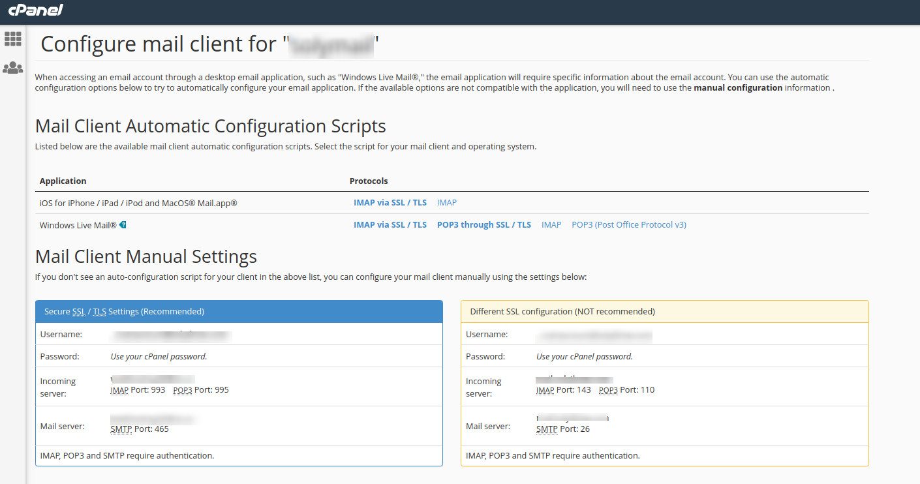Screen dimensions: 920x484
Task: Choose plain IMAP script for iOS row
Action: pos(446,203)
